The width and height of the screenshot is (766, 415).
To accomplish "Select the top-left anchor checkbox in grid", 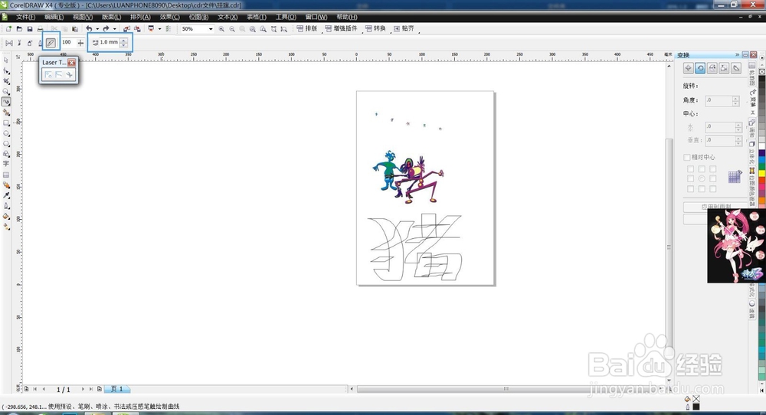I will pyautogui.click(x=690, y=169).
